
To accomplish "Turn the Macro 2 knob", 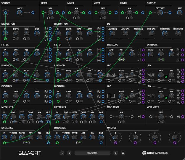I will [x=135, y=137].
